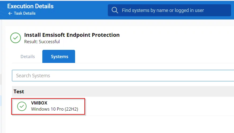Select the Systems tab

click(59, 57)
